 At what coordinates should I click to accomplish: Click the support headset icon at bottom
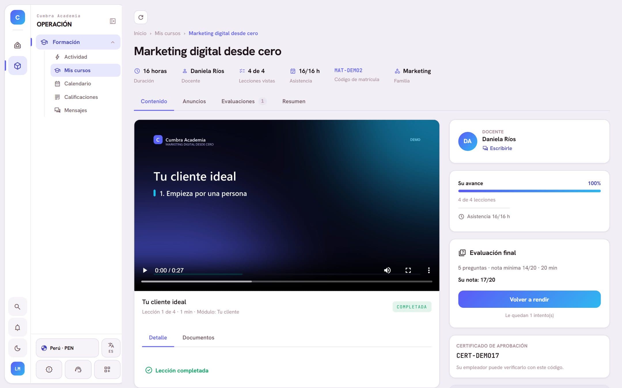coord(78,369)
